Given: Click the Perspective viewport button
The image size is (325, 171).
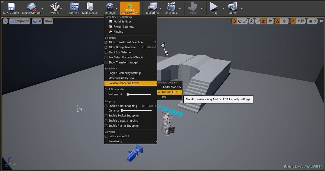Looking at the screenshot, I should click(x=19, y=21).
